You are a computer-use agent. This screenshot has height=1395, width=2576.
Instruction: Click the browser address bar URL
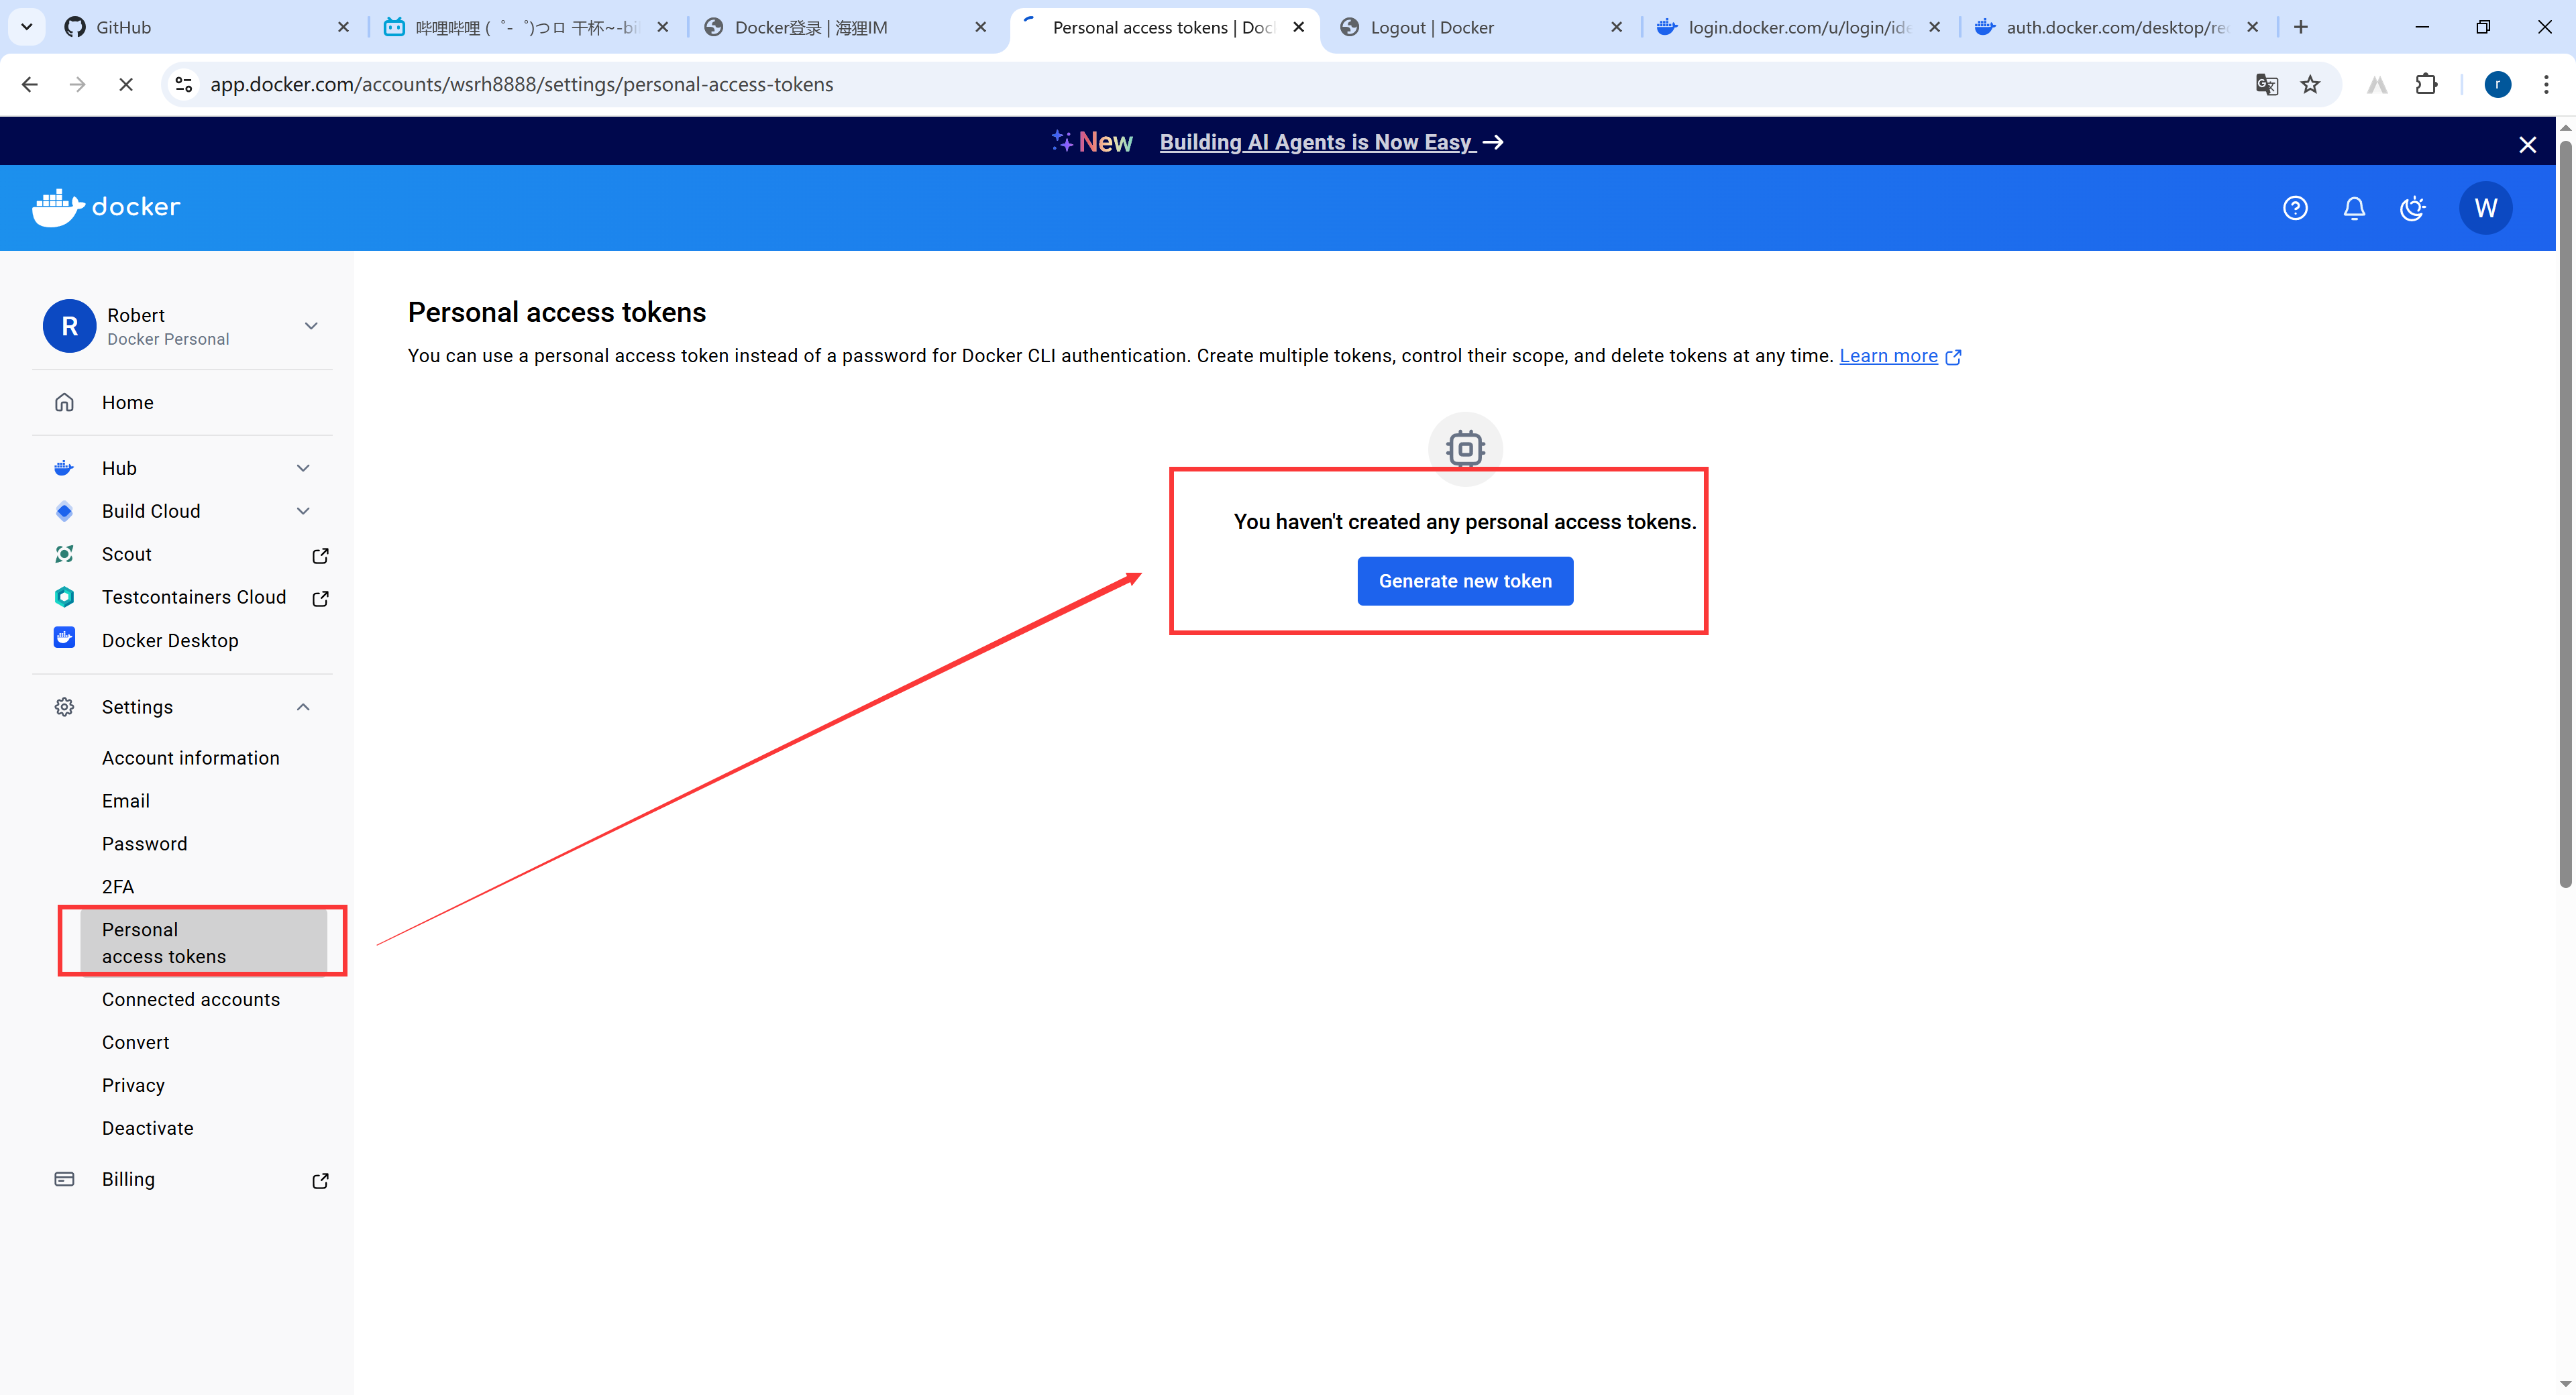point(521,85)
